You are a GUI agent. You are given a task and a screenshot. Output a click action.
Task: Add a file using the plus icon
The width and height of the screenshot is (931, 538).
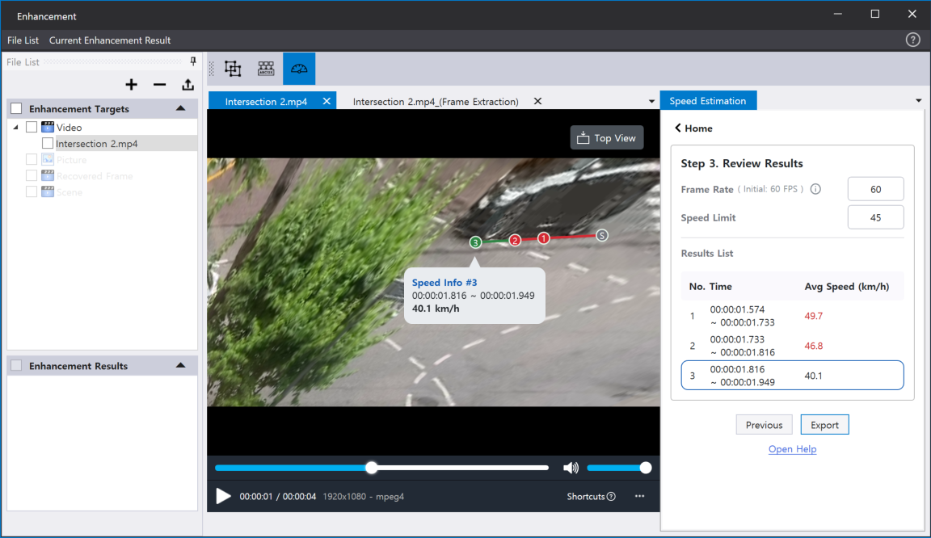pyautogui.click(x=132, y=85)
